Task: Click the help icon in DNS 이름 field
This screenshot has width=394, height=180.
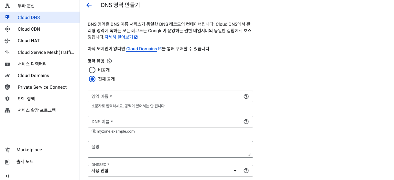Action: pos(246,122)
